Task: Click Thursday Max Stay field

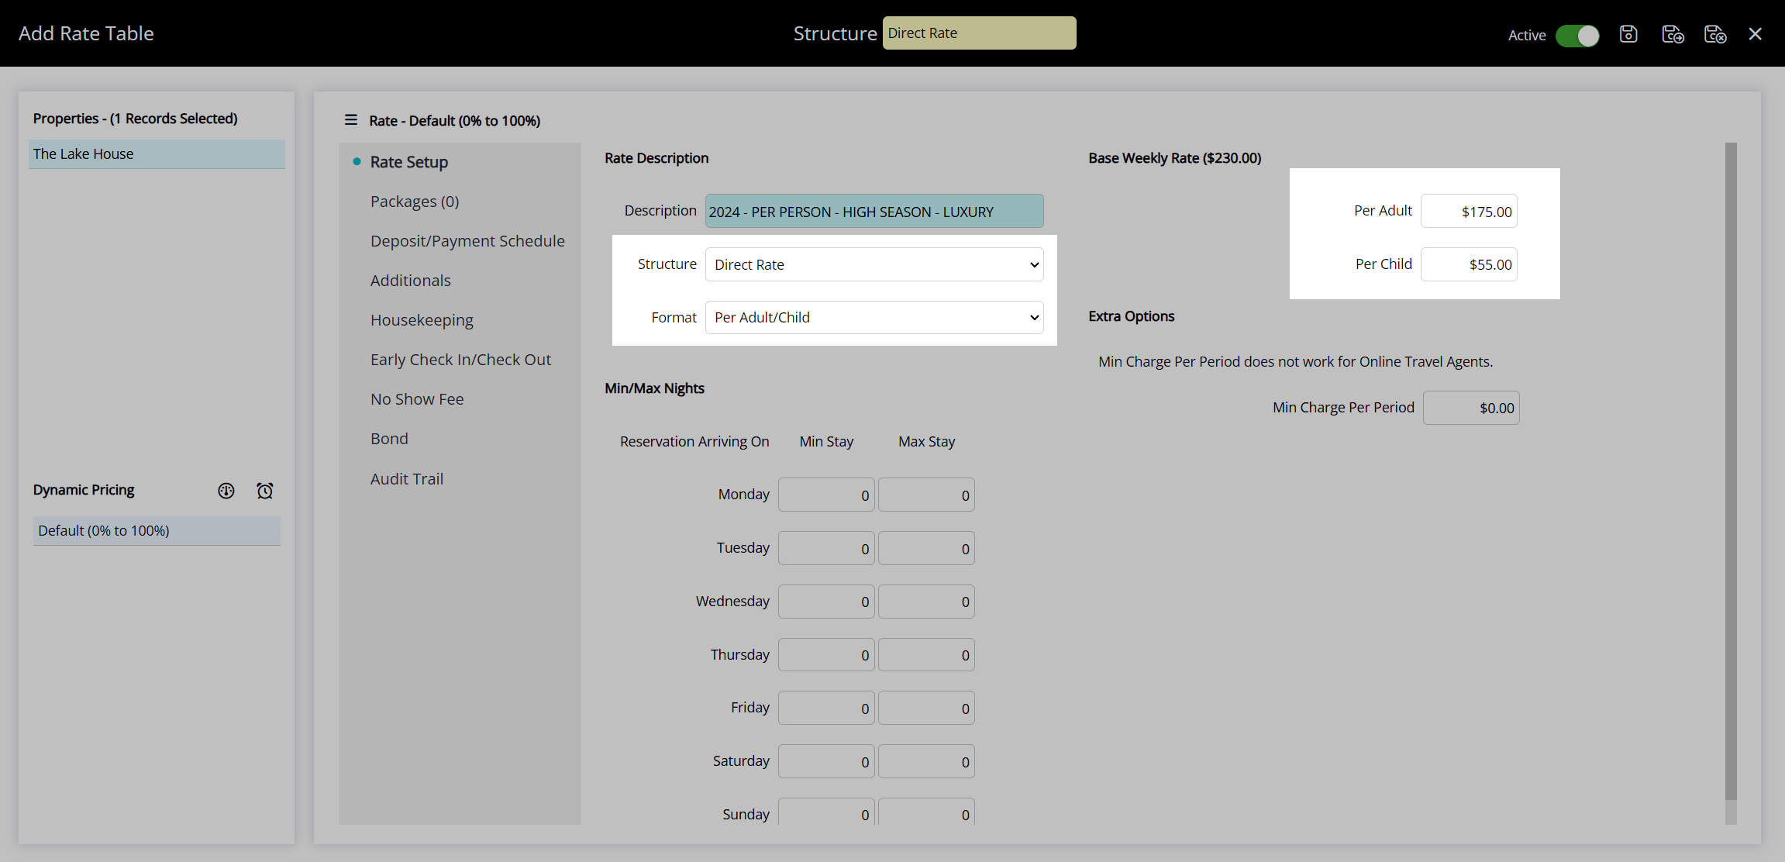Action: point(926,655)
